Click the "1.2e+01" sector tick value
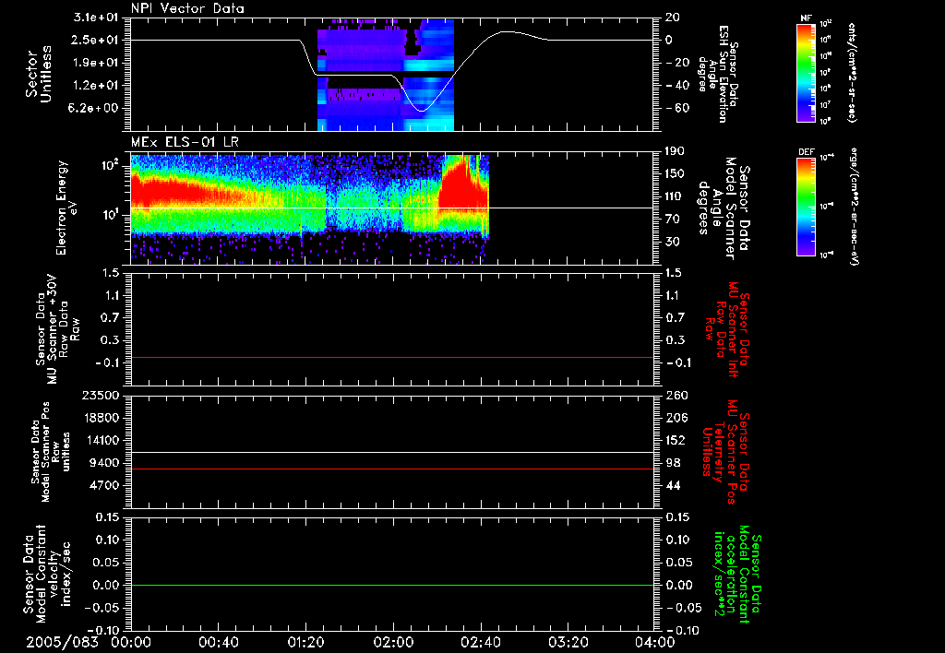 pyautogui.click(x=96, y=86)
